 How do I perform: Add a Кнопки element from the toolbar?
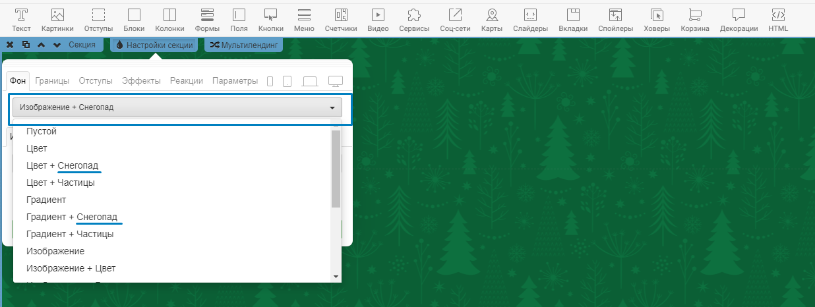point(270,20)
